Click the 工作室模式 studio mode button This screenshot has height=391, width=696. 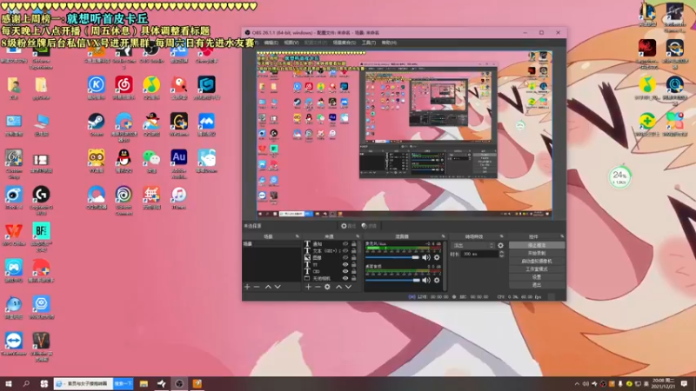(x=537, y=269)
